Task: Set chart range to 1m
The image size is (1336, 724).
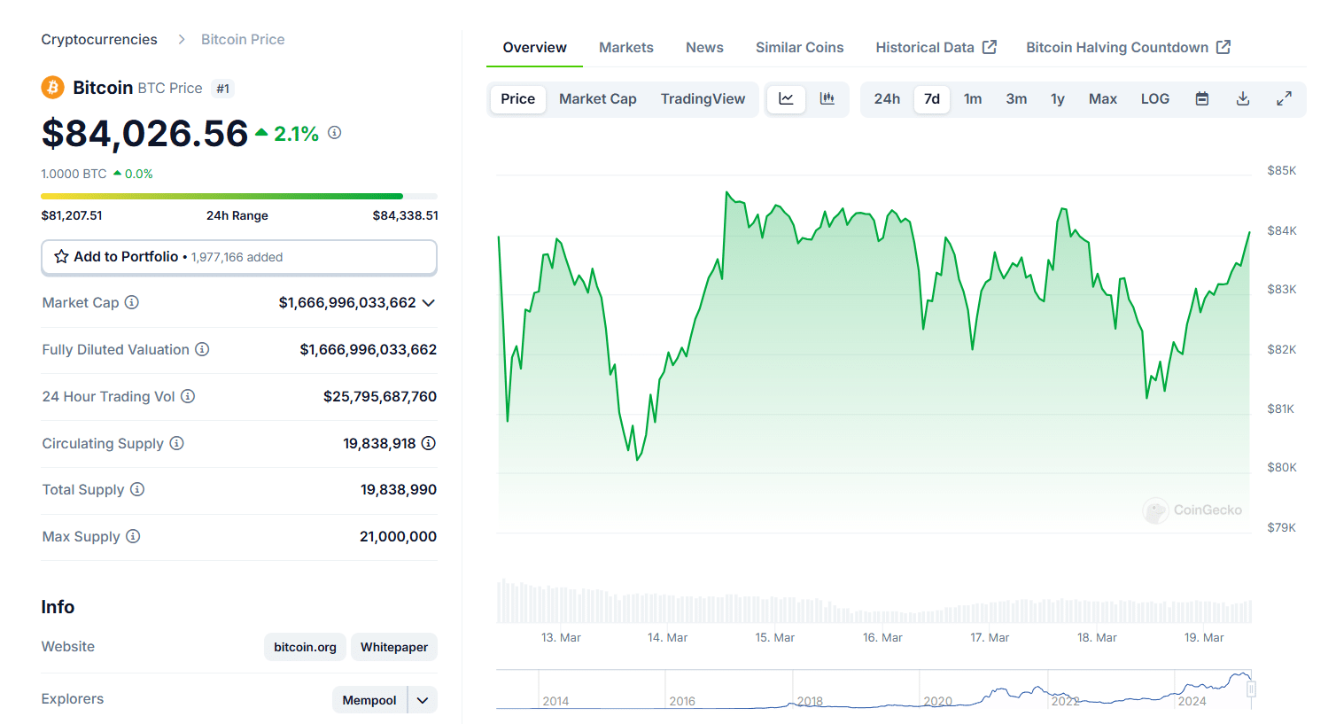Action: (x=973, y=99)
